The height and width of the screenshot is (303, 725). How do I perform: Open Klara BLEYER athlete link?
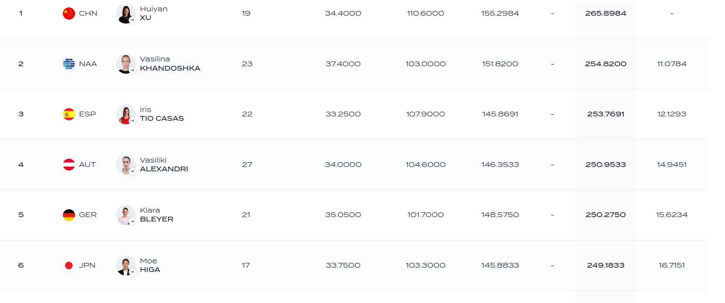point(157,214)
